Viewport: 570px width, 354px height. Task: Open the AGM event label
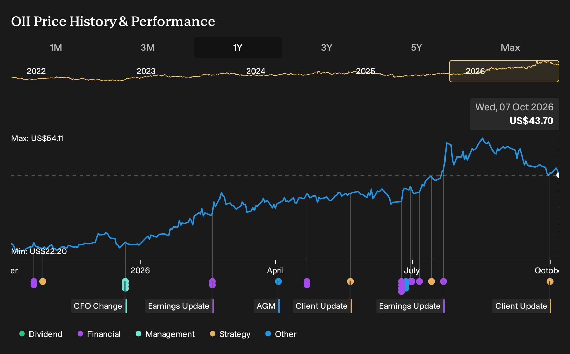pos(267,306)
